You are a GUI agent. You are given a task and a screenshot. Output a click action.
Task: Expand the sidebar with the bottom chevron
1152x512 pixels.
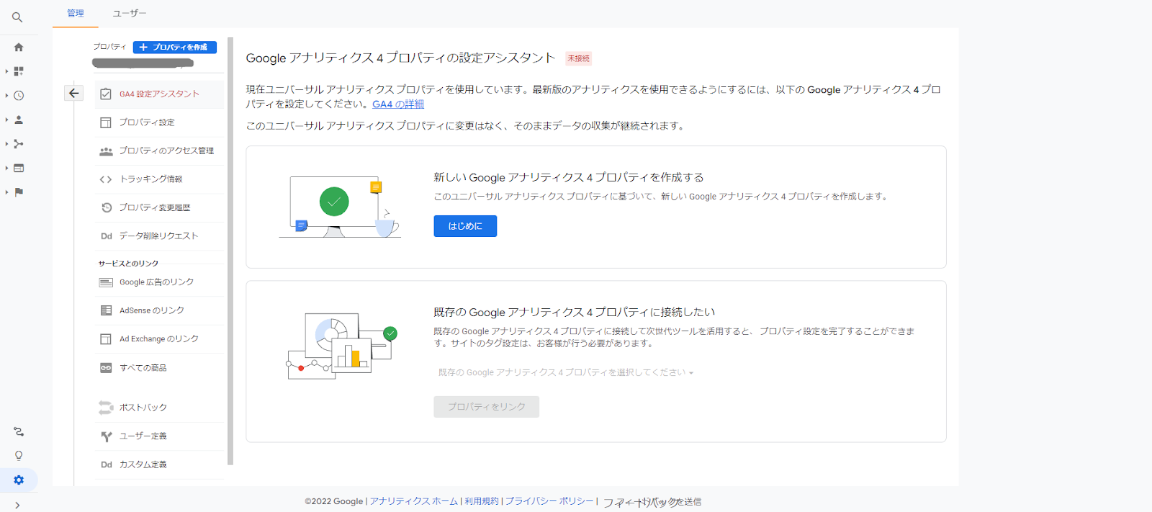pyautogui.click(x=17, y=505)
